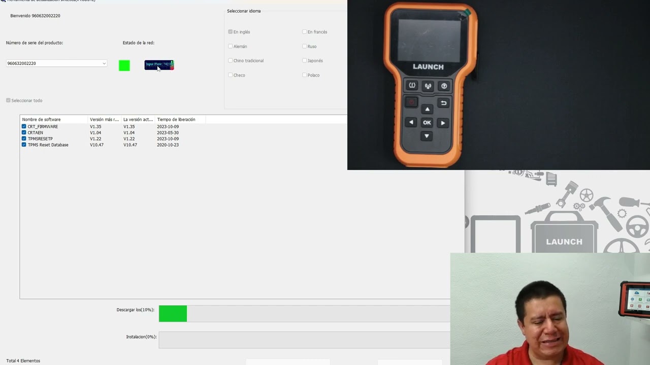The width and height of the screenshot is (650, 365).
Task: Sort by Tiempo de liberación column
Action: (x=180, y=120)
